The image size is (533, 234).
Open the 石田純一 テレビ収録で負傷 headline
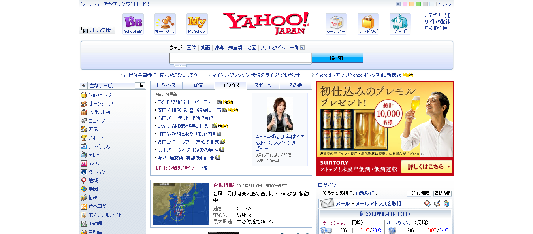[185, 118]
